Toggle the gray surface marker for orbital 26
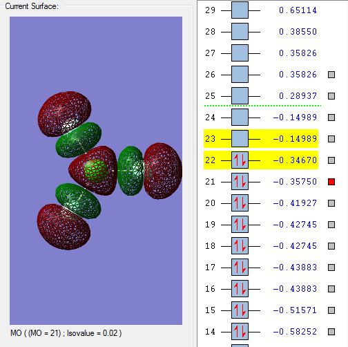This screenshot has height=347, width=348. click(x=331, y=75)
